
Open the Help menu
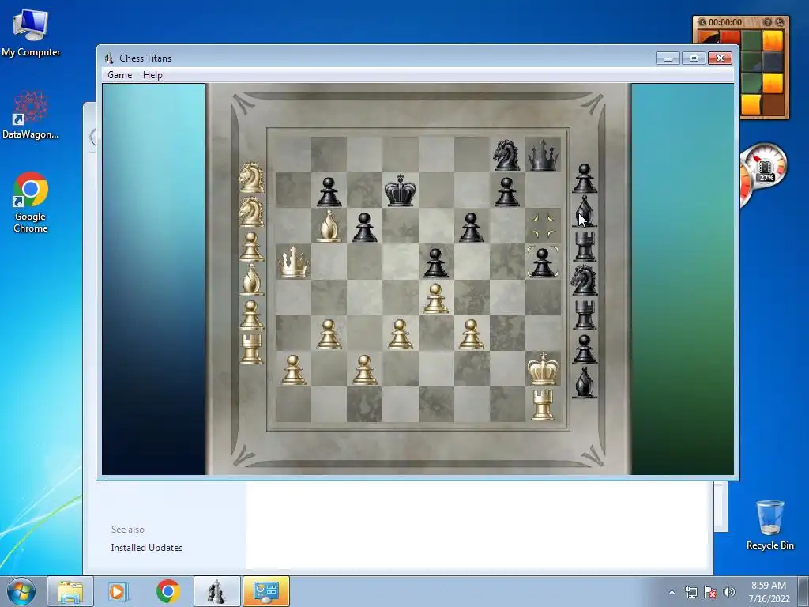(x=152, y=75)
